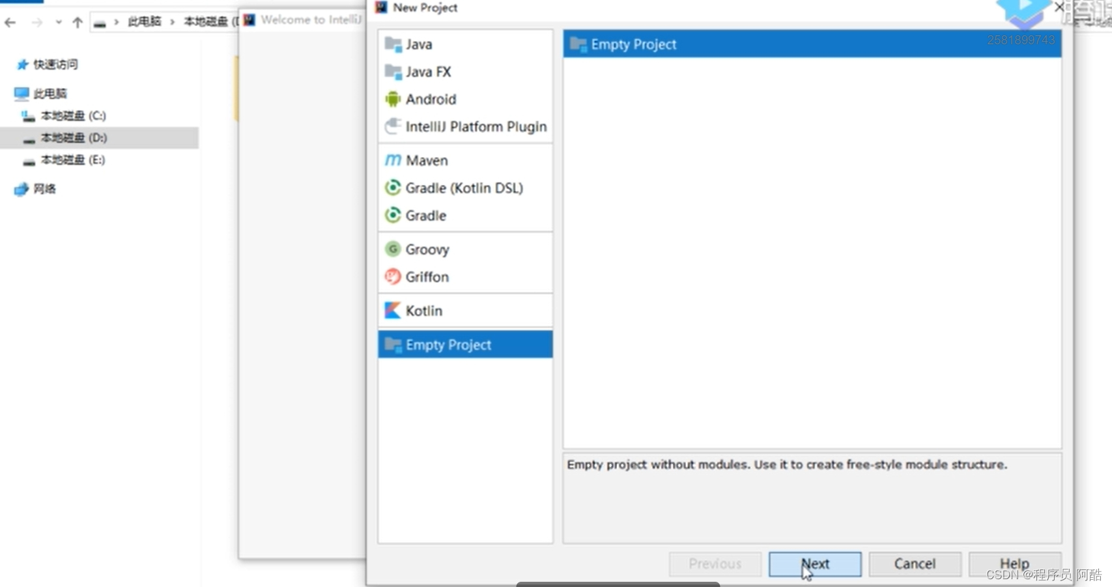
Task: Go up one folder in File Explorer
Action: pos(78,22)
